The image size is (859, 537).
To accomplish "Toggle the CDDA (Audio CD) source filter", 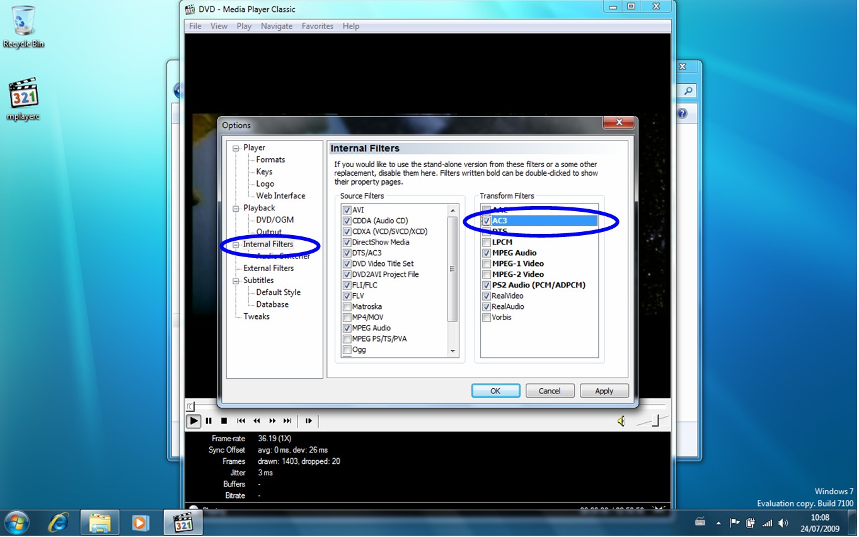I will 347,221.
